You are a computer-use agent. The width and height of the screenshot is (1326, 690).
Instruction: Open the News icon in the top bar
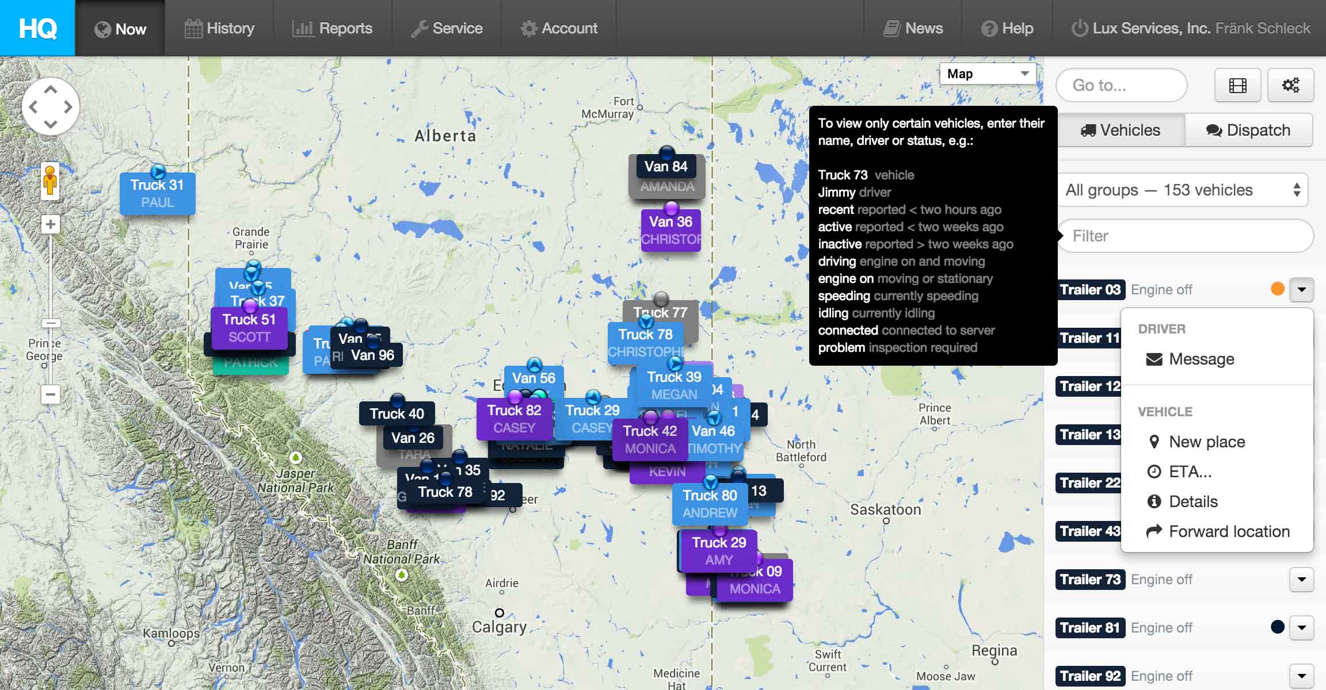pyautogui.click(x=893, y=28)
